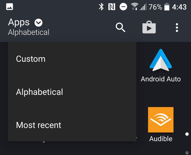This screenshot has height=155, width=191.
Task: Tap the image notification icon
Action: pyautogui.click(x=10, y=7)
